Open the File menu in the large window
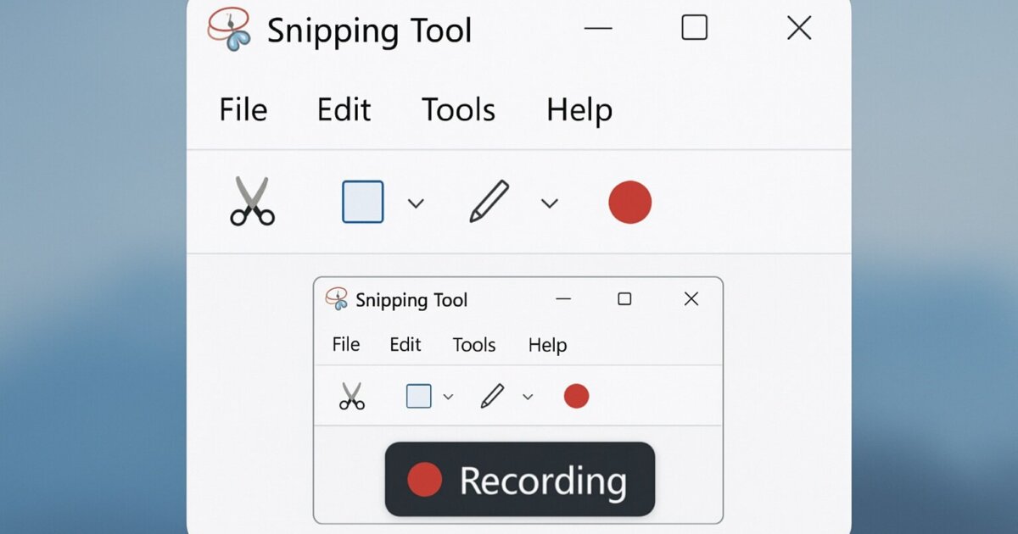Image resolution: width=1018 pixels, height=534 pixels. 243,110
